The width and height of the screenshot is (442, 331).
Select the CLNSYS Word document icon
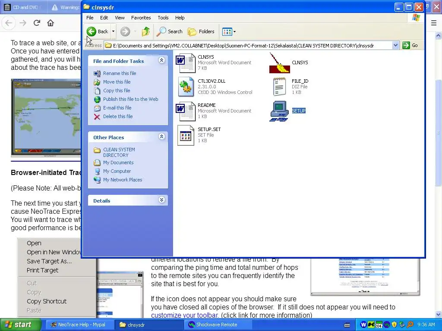tap(186, 63)
